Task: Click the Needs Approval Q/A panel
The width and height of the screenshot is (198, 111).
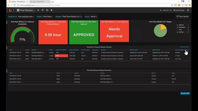Action: [114, 31]
